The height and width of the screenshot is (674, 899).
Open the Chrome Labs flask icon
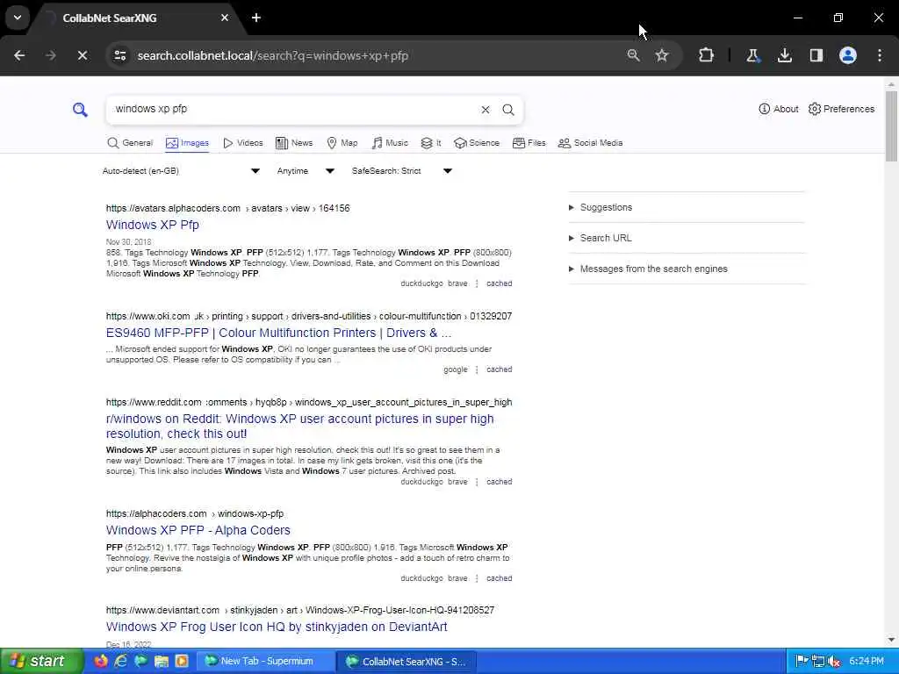[752, 55]
